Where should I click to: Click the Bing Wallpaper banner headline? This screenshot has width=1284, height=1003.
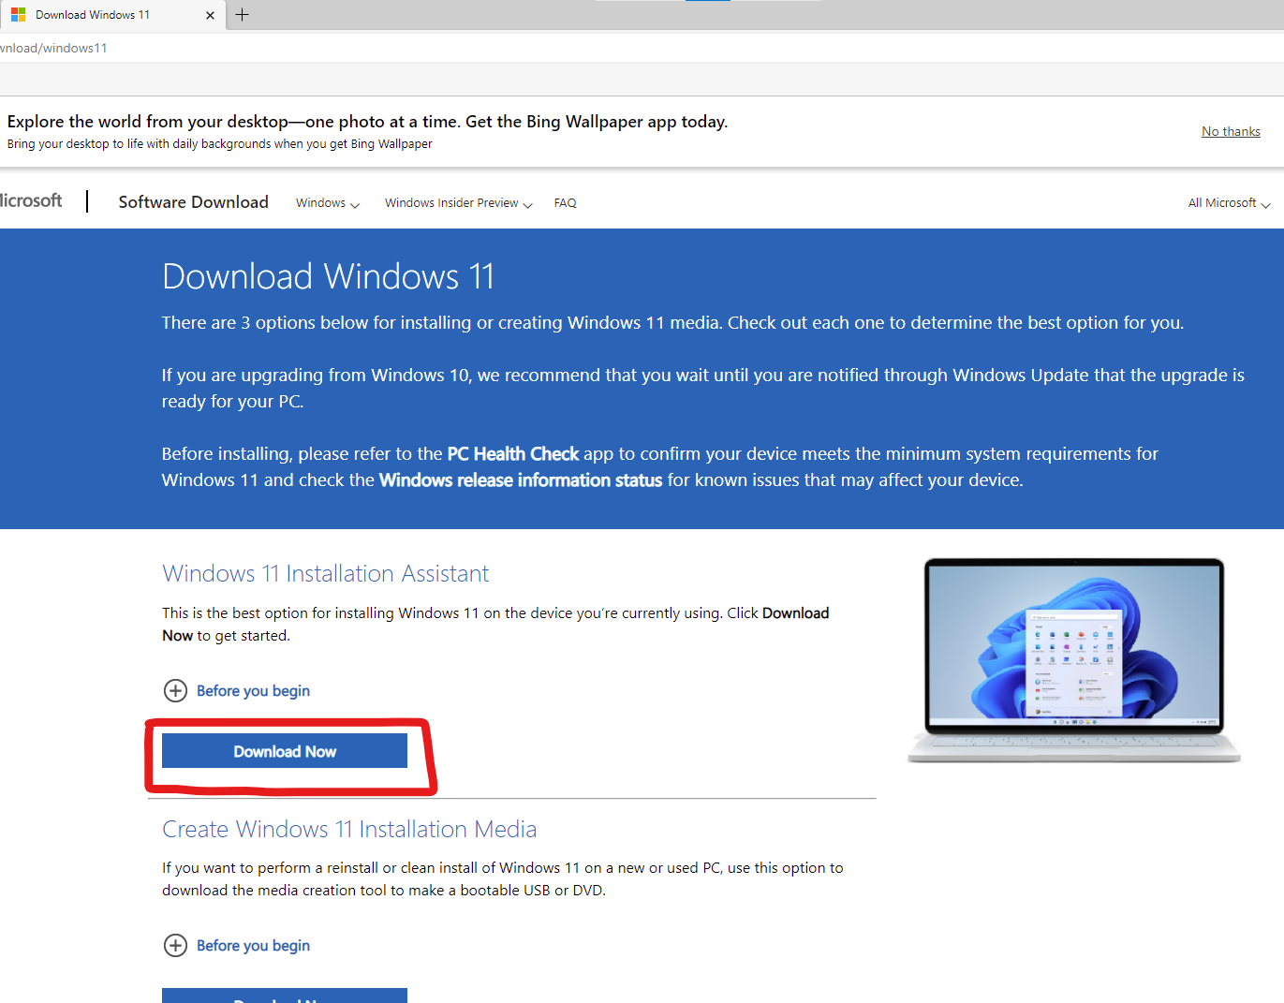pos(367,122)
